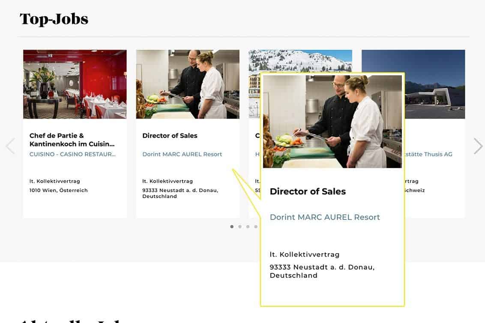Click the Top-Jobs section heading

54,19
